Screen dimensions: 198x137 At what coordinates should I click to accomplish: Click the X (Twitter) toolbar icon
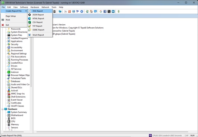[x=109, y=12]
